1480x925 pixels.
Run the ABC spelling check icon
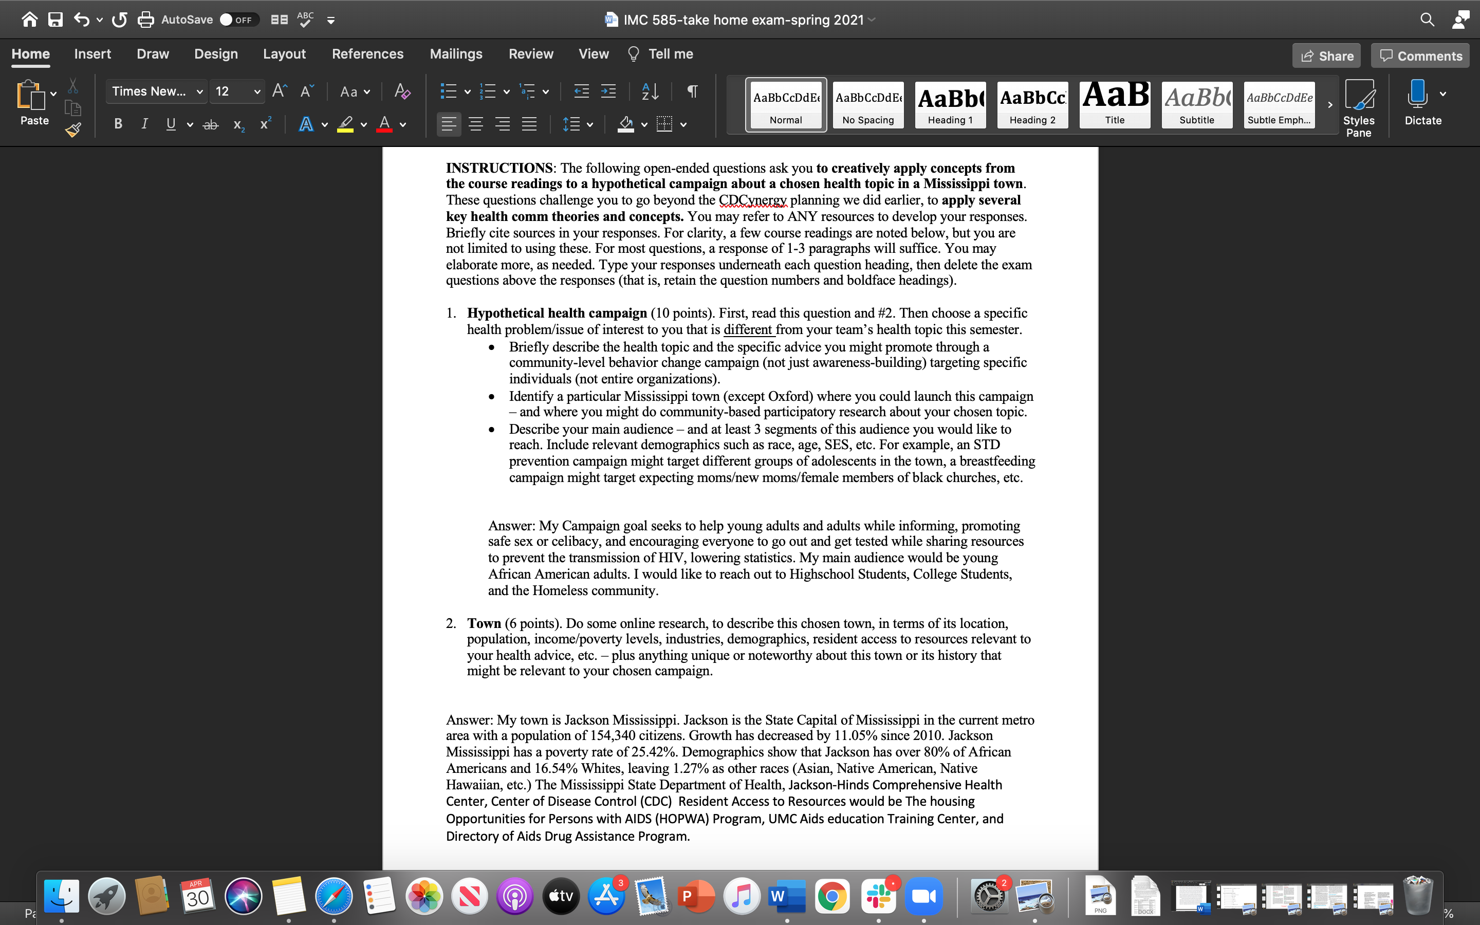305,20
